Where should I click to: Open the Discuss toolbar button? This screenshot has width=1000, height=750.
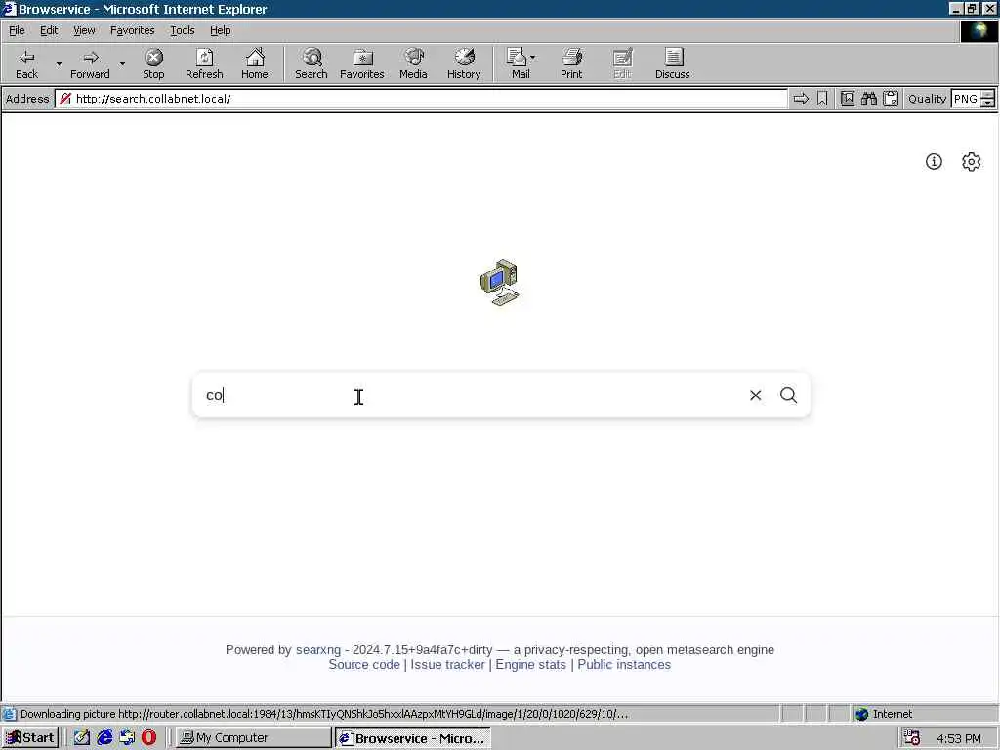[672, 63]
